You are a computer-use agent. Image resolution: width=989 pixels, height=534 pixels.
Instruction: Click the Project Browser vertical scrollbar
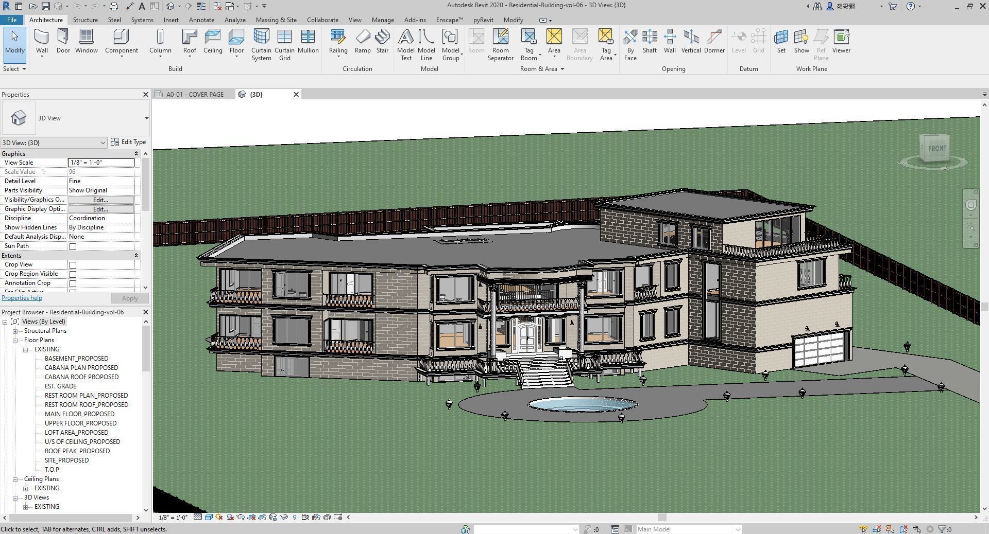146,348
